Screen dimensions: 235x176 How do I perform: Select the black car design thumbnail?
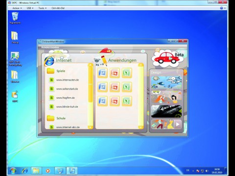click(166, 111)
